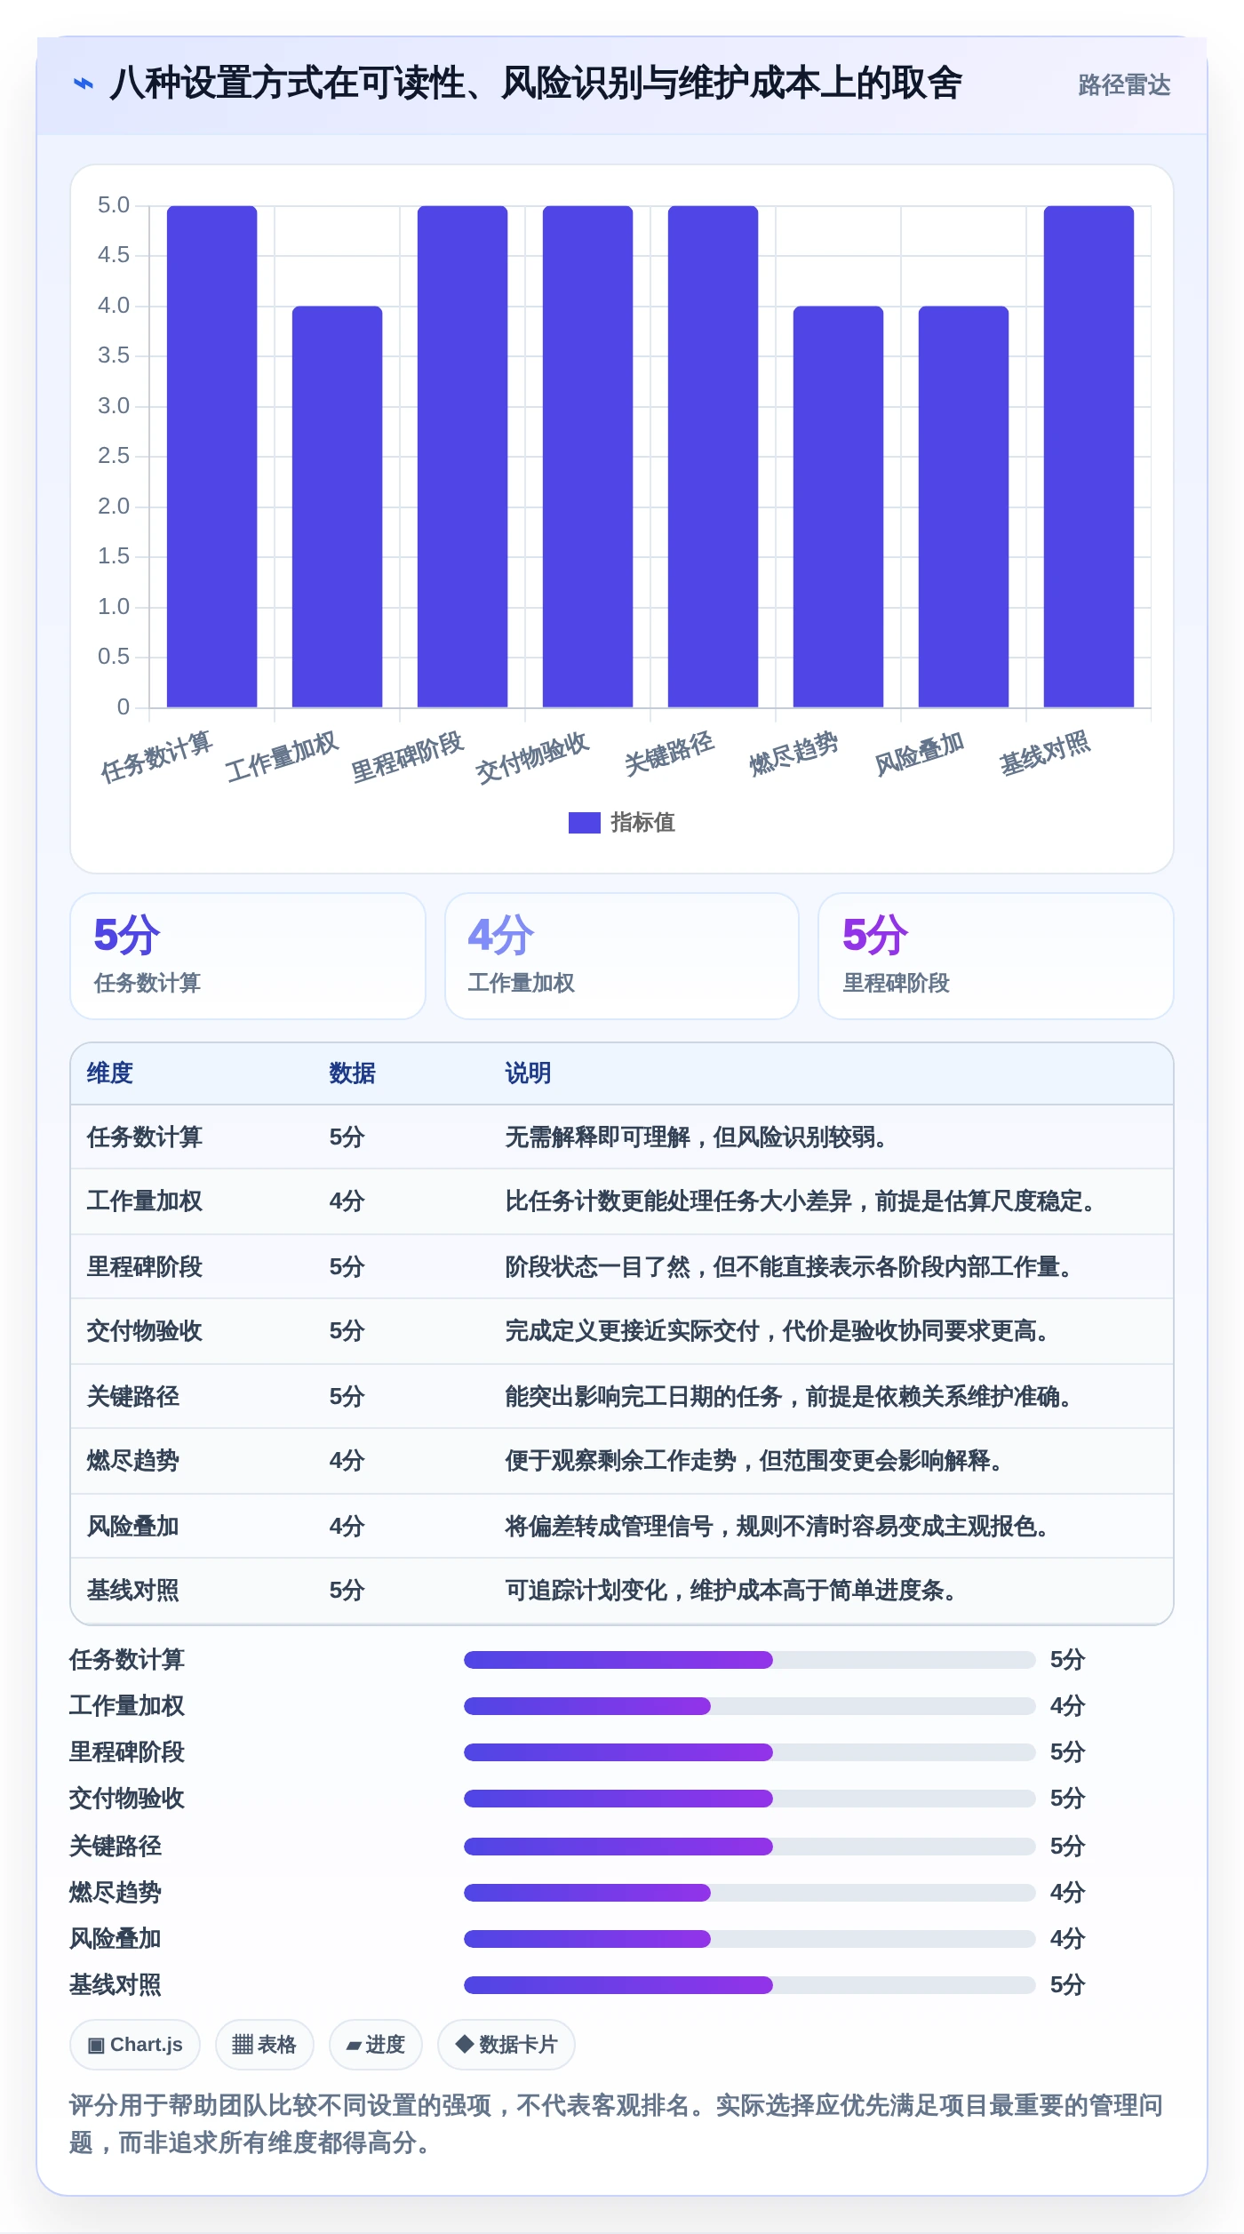Select the 关键路径 table row name
The width and height of the screenshot is (1244, 2234).
pyautogui.click(x=133, y=1397)
